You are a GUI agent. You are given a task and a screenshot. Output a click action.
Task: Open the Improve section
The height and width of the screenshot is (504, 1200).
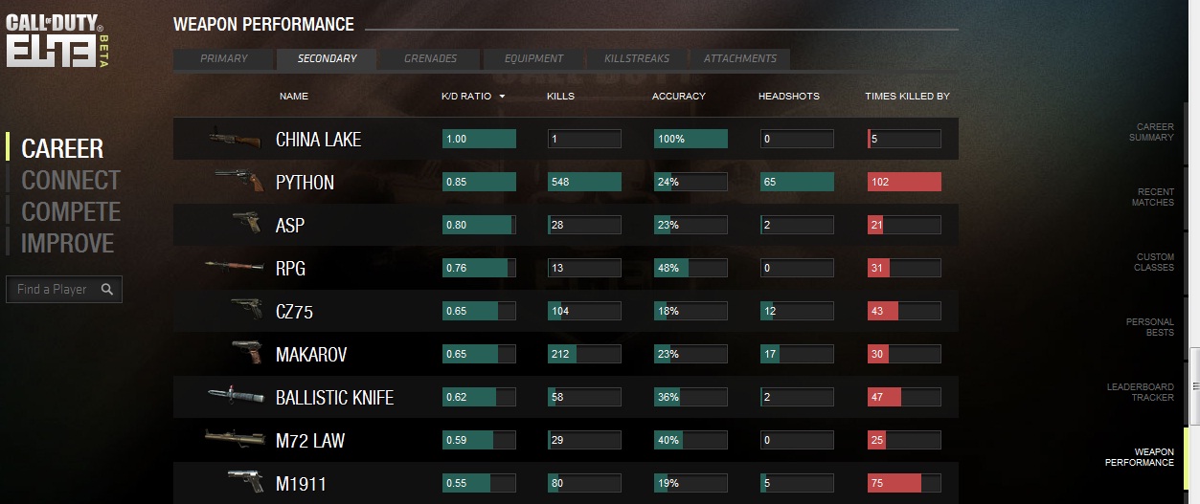tap(67, 243)
